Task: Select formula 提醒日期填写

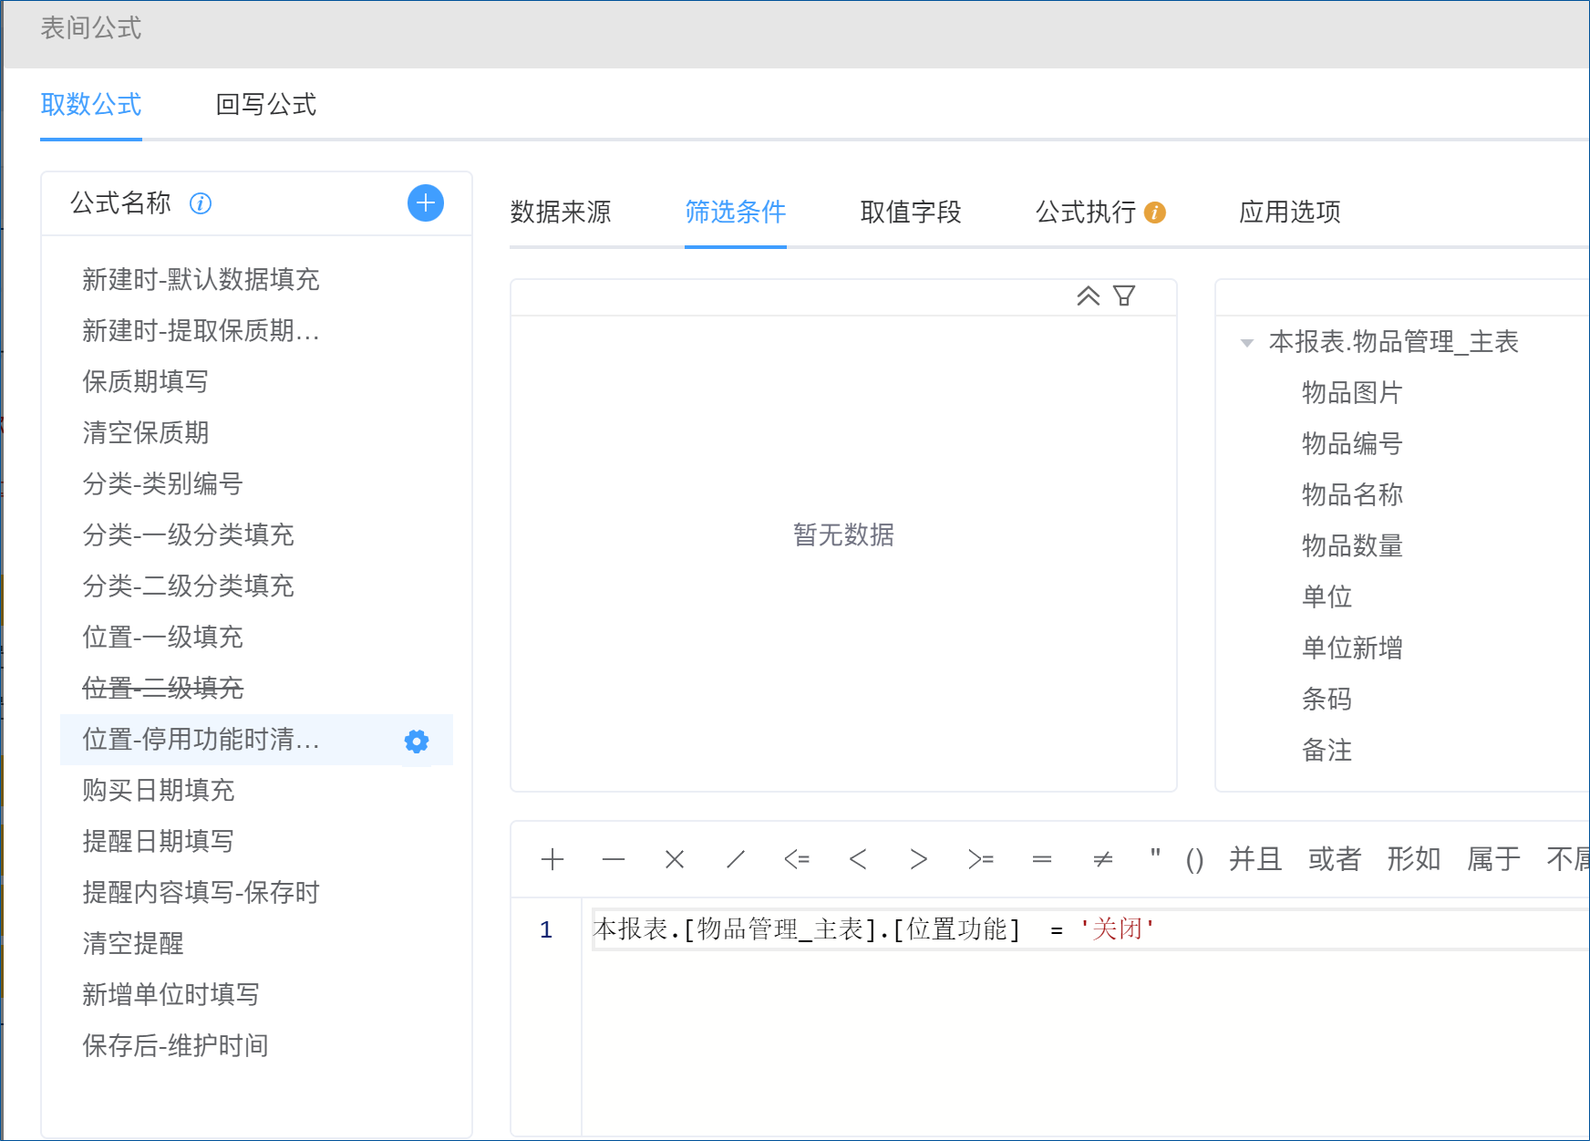Action: point(256,841)
